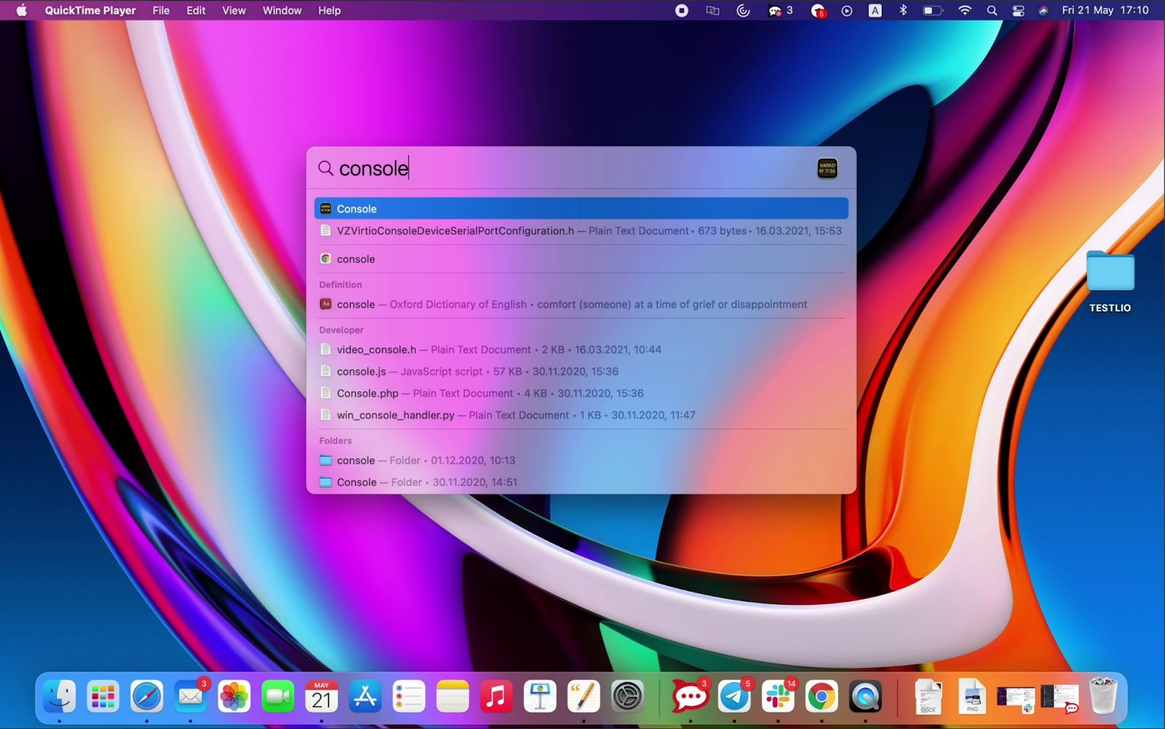Open Reminders in the Dock
The height and width of the screenshot is (729, 1165).
pyautogui.click(x=409, y=697)
